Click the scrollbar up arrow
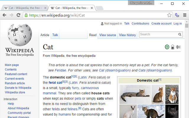 [x=187, y=22]
